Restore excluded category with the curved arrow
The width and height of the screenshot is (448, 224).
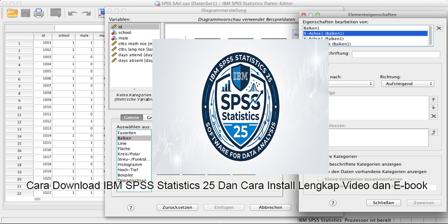click(x=434, y=132)
